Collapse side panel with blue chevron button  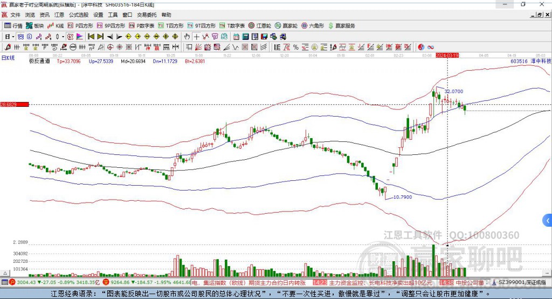[x=548, y=221]
